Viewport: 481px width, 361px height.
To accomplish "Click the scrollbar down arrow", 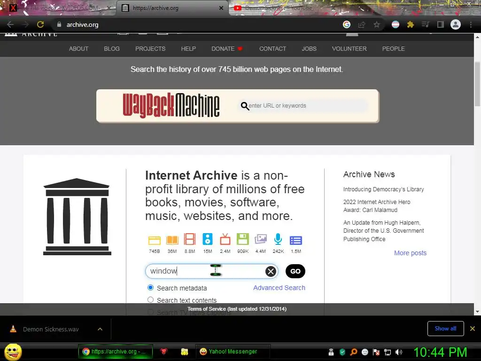I will point(477,312).
